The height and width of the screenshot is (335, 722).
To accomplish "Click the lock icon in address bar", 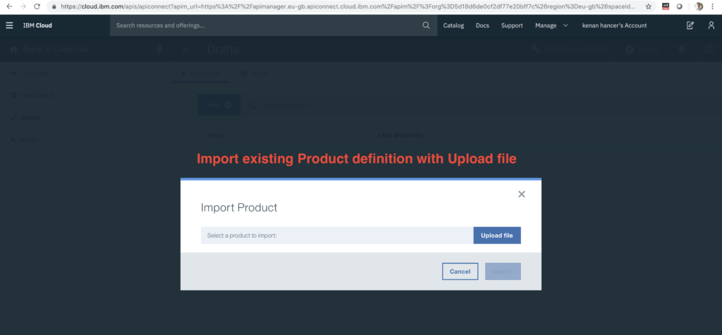I will pos(54,6).
